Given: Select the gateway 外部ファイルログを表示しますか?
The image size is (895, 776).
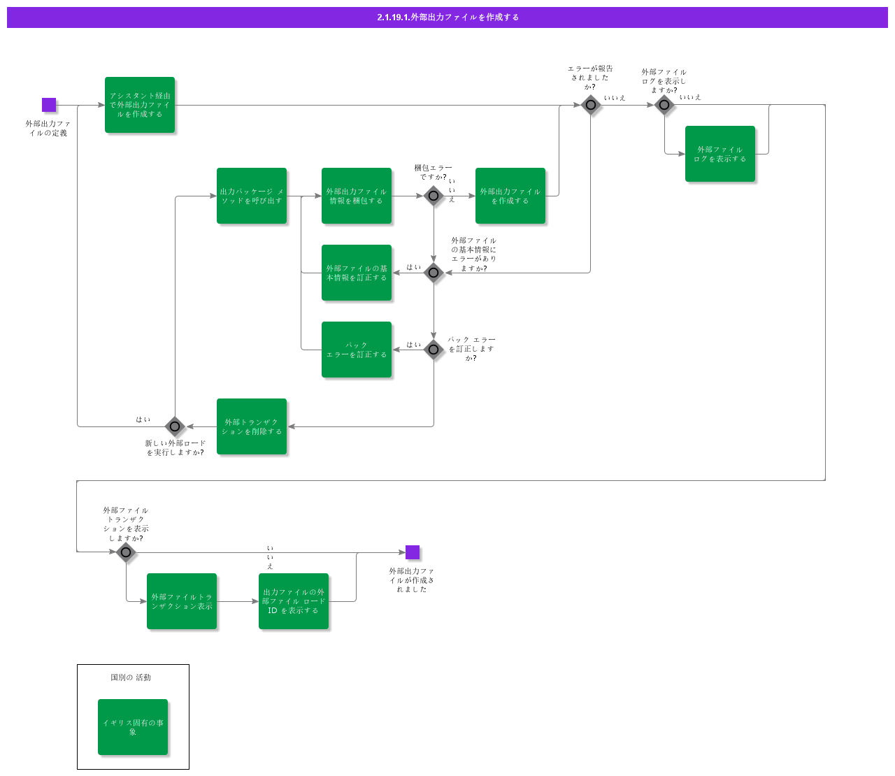Looking at the screenshot, I should click(x=664, y=105).
